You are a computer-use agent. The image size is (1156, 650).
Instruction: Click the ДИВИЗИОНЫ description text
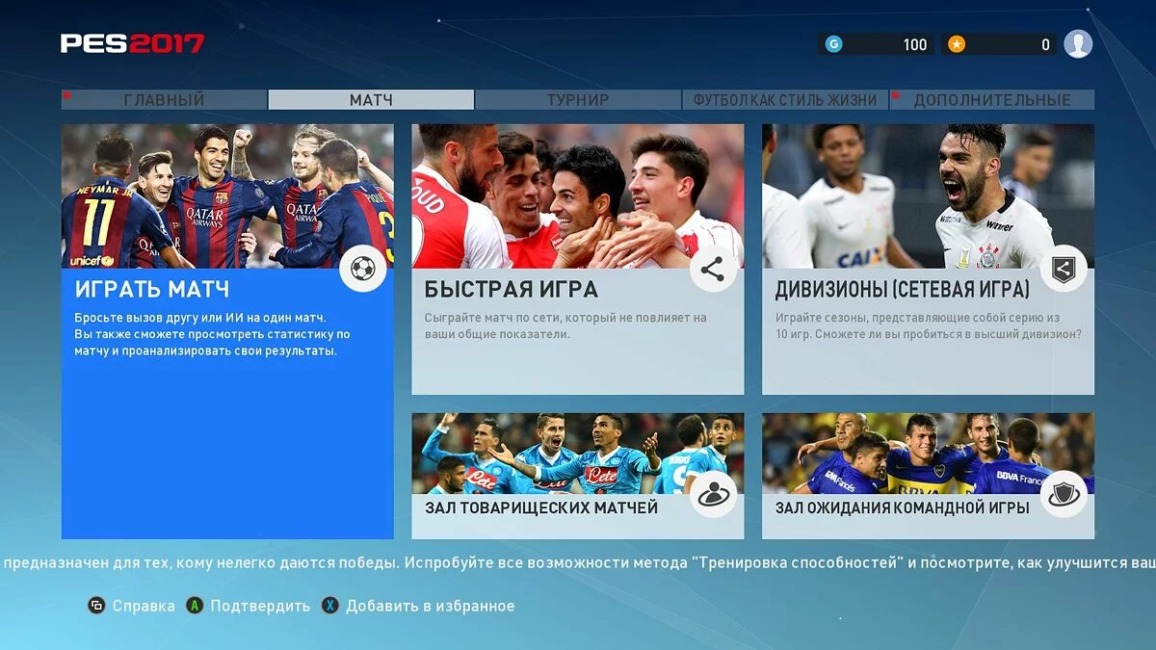pos(929,325)
